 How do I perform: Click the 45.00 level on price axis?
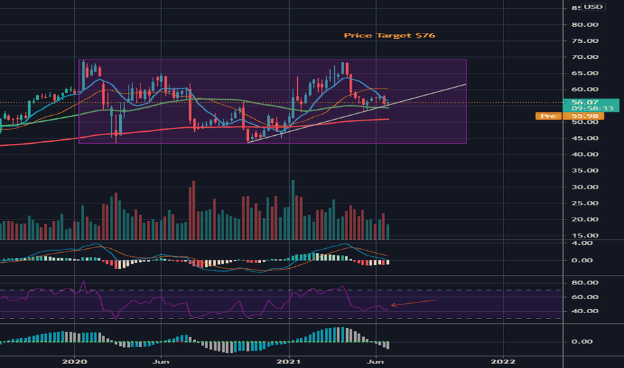click(x=584, y=138)
